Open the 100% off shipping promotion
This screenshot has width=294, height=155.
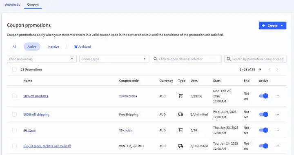pos(36,114)
